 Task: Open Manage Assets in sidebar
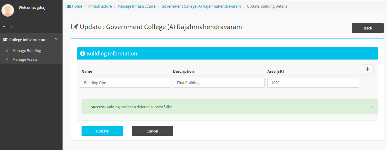coord(25,59)
